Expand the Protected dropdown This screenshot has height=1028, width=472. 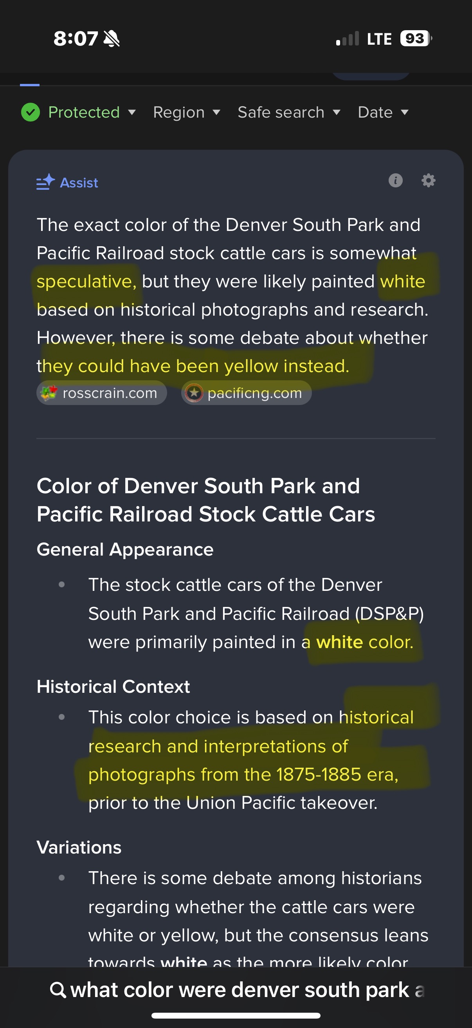[132, 113]
